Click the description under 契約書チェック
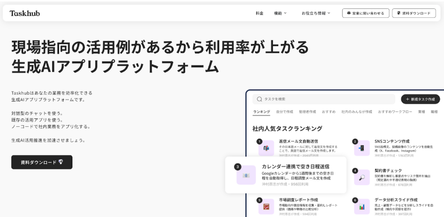 403,178
